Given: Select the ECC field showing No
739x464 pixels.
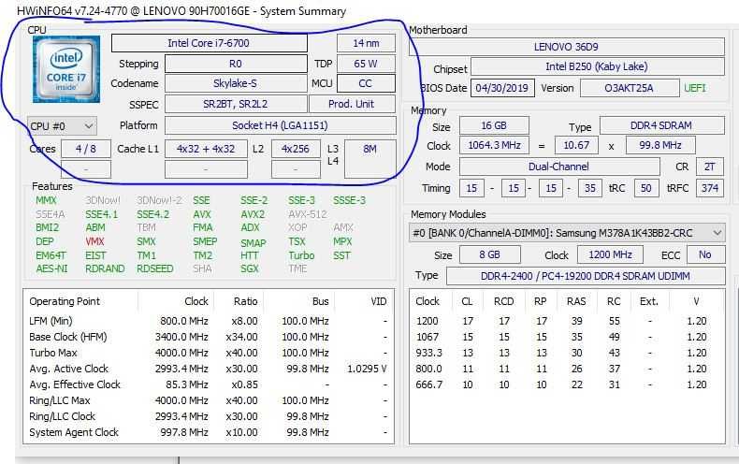Looking at the screenshot, I should [x=705, y=254].
